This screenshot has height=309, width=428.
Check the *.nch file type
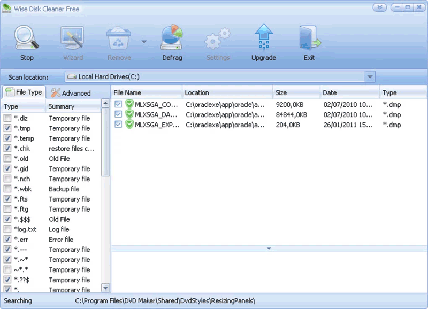(7, 179)
